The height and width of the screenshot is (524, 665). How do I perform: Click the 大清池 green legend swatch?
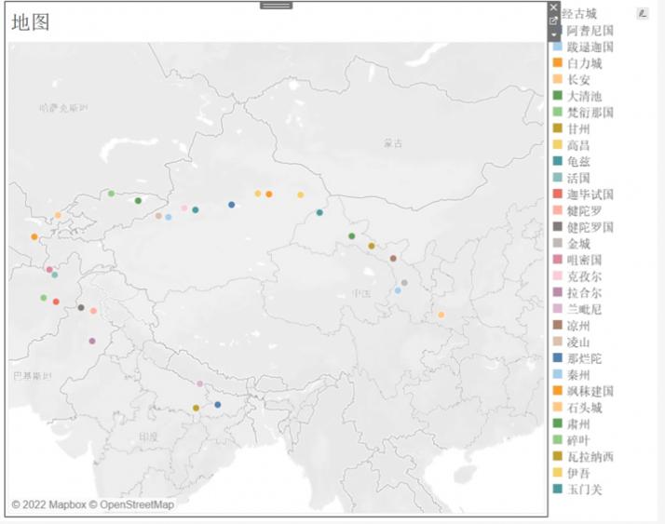click(x=558, y=96)
